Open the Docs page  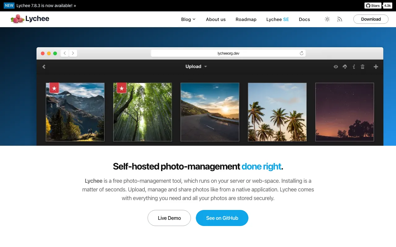304,19
